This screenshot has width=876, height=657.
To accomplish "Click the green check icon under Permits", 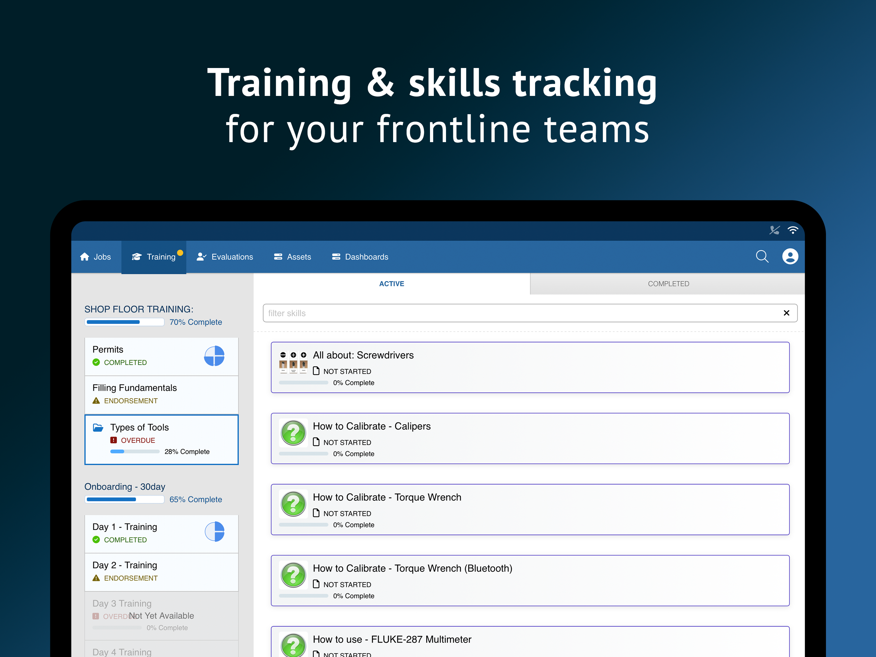I will tap(96, 362).
